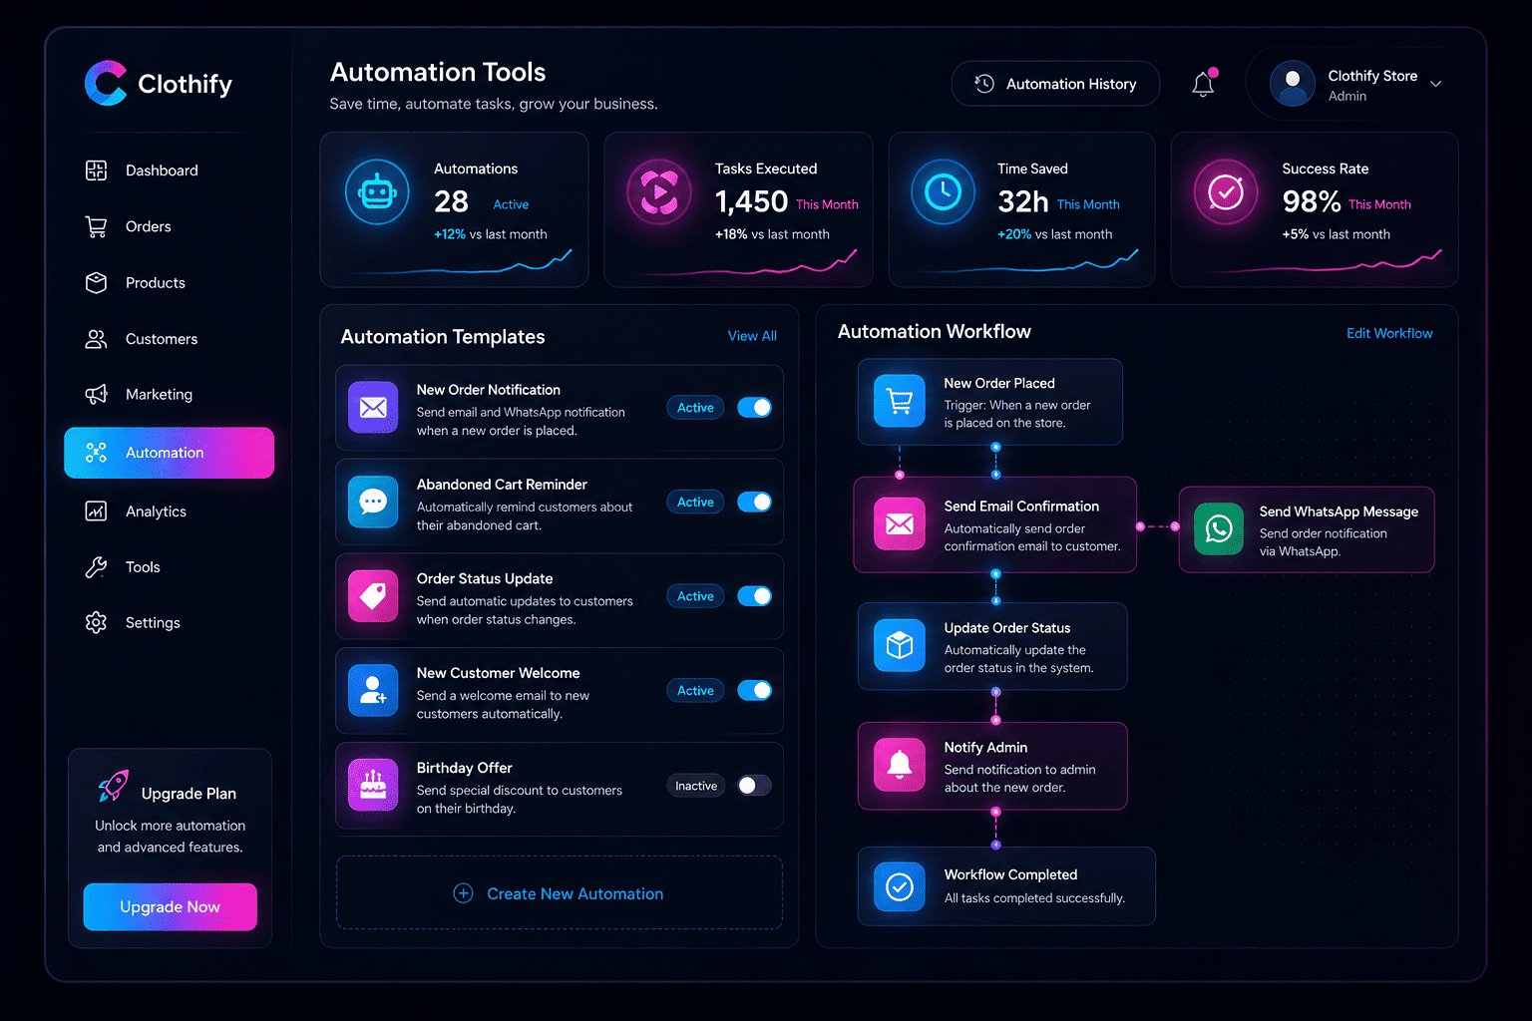This screenshot has width=1532, height=1021.
Task: Expand the Clothify Store account dropdown chevron
Action: coord(1436,84)
